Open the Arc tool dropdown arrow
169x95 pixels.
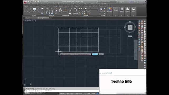(39, 13)
